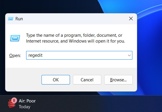Close the Run dialog with X
Screen dimensions: 162x112
point(131,19)
